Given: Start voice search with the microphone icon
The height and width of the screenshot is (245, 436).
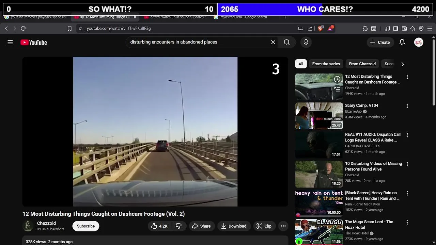Looking at the screenshot, I should click(306, 42).
